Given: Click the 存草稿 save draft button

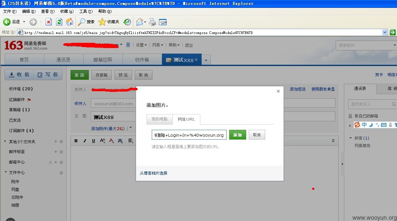Looking at the screenshot, I should click(x=102, y=75).
